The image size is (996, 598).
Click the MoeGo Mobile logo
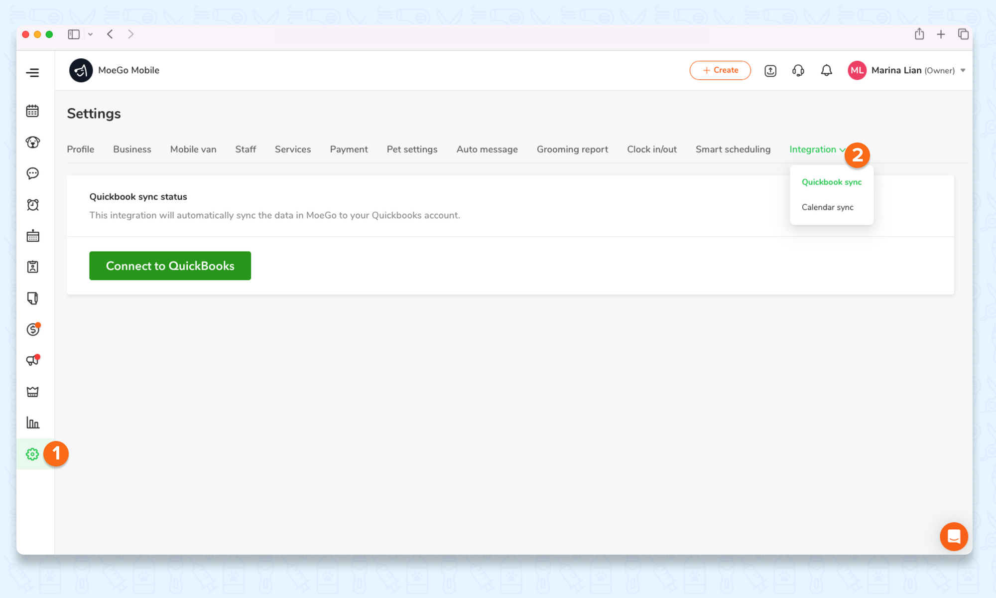[x=81, y=70]
